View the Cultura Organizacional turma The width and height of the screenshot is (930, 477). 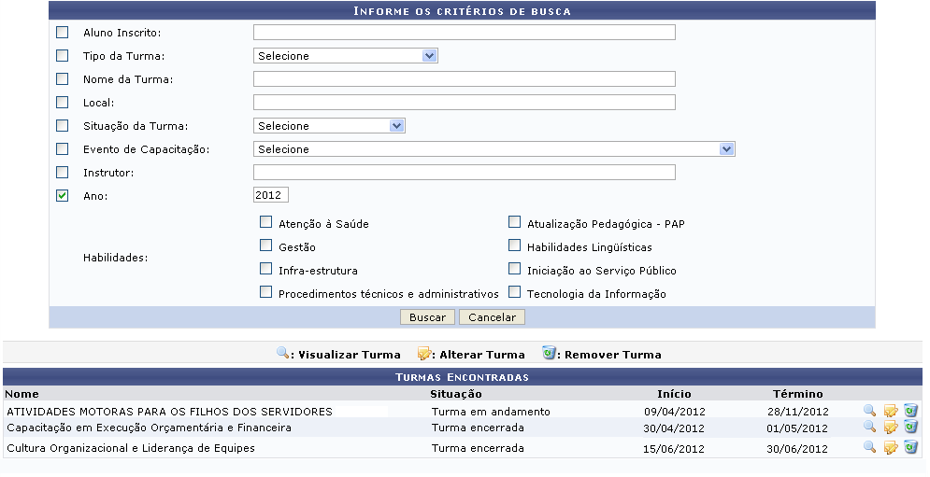[869, 447]
